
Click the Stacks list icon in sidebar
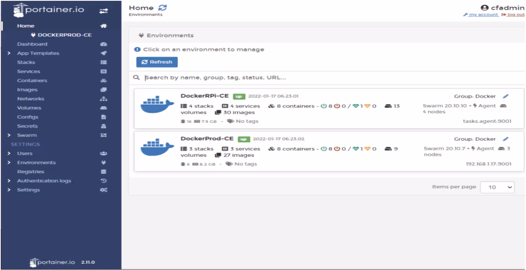(104, 62)
